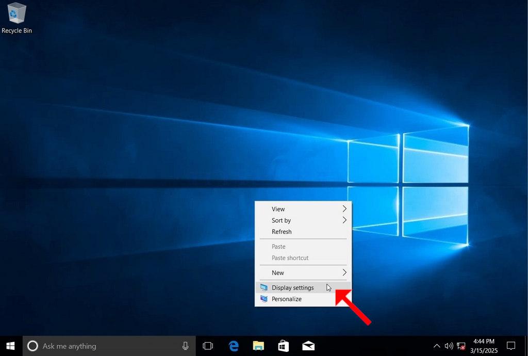Click the Display settings monitor icon
Viewport: 528px width, 356px height.
click(264, 287)
